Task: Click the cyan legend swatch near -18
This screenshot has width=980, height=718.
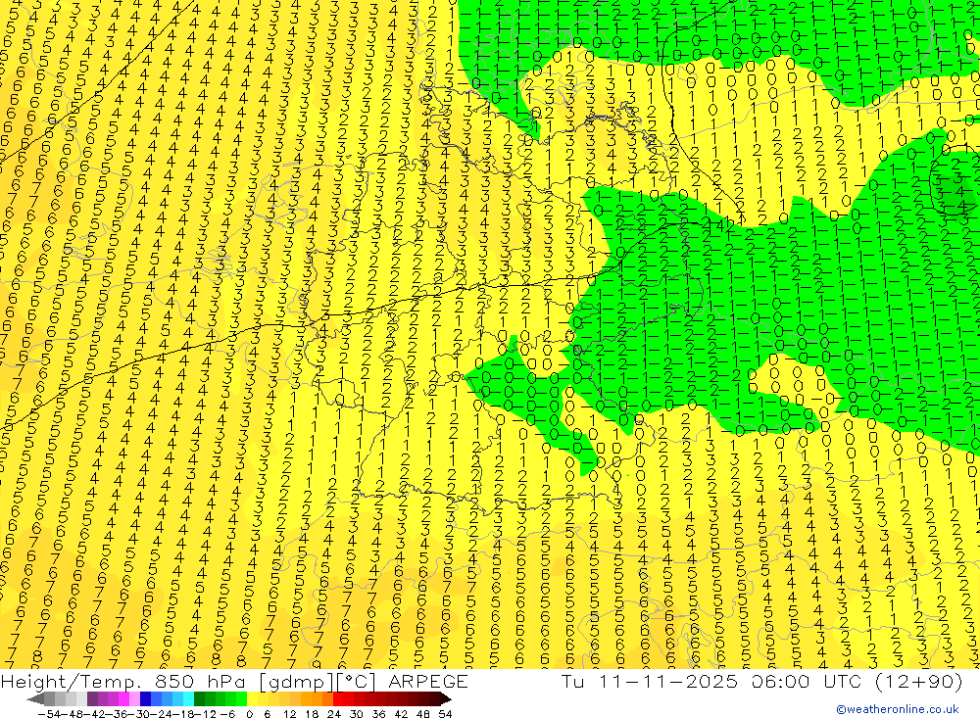Action: pyautogui.click(x=188, y=699)
